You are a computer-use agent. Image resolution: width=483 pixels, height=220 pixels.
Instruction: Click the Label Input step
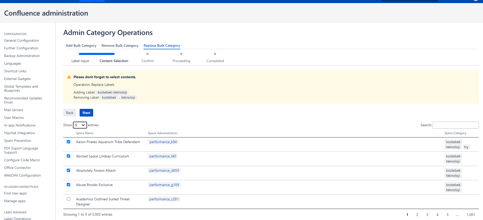tap(80, 61)
